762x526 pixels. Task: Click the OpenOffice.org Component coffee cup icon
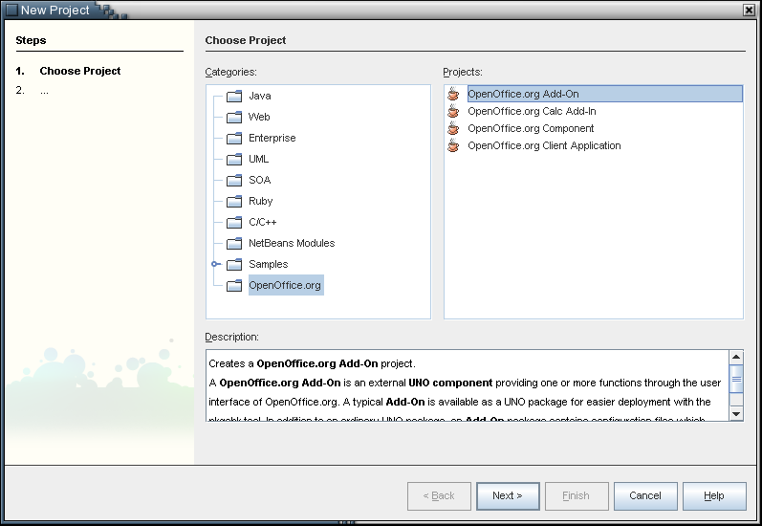coord(453,128)
